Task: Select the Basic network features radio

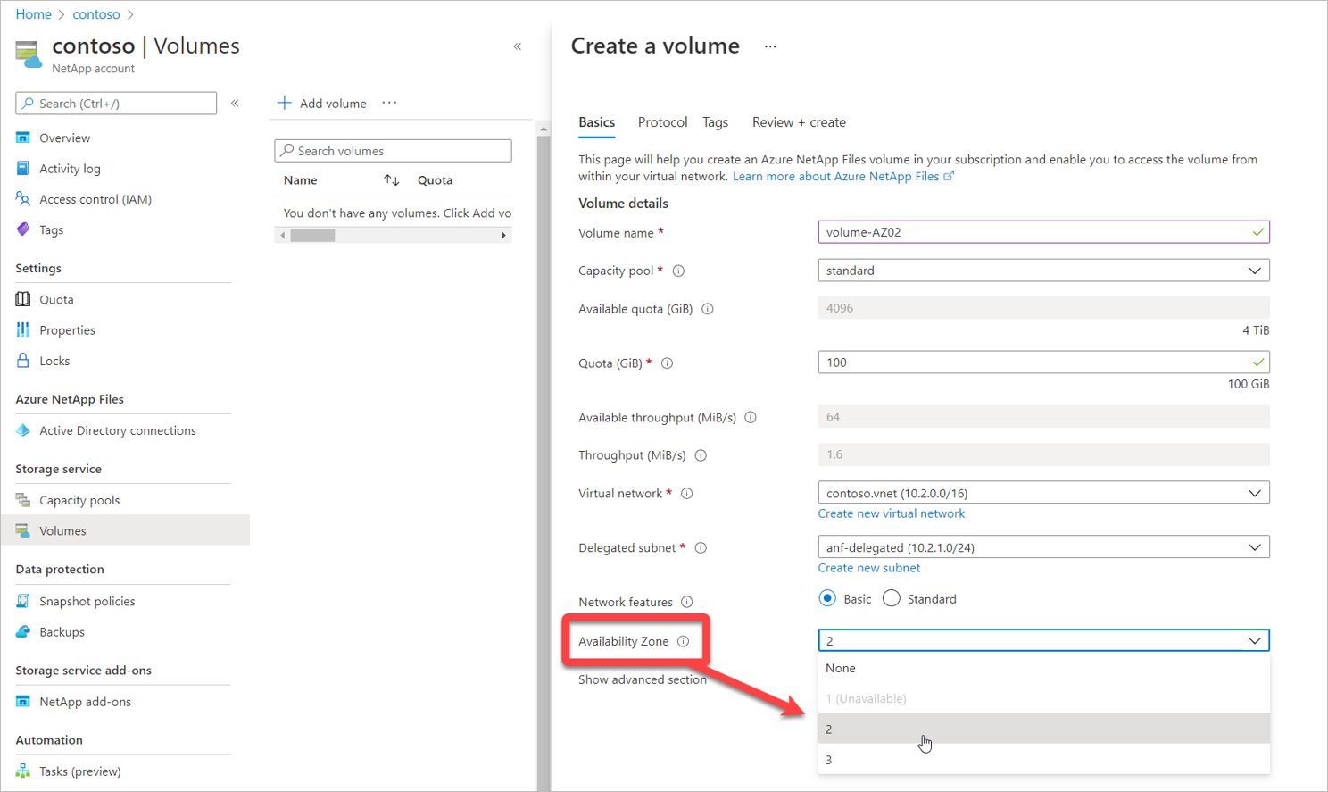Action: pos(827,598)
